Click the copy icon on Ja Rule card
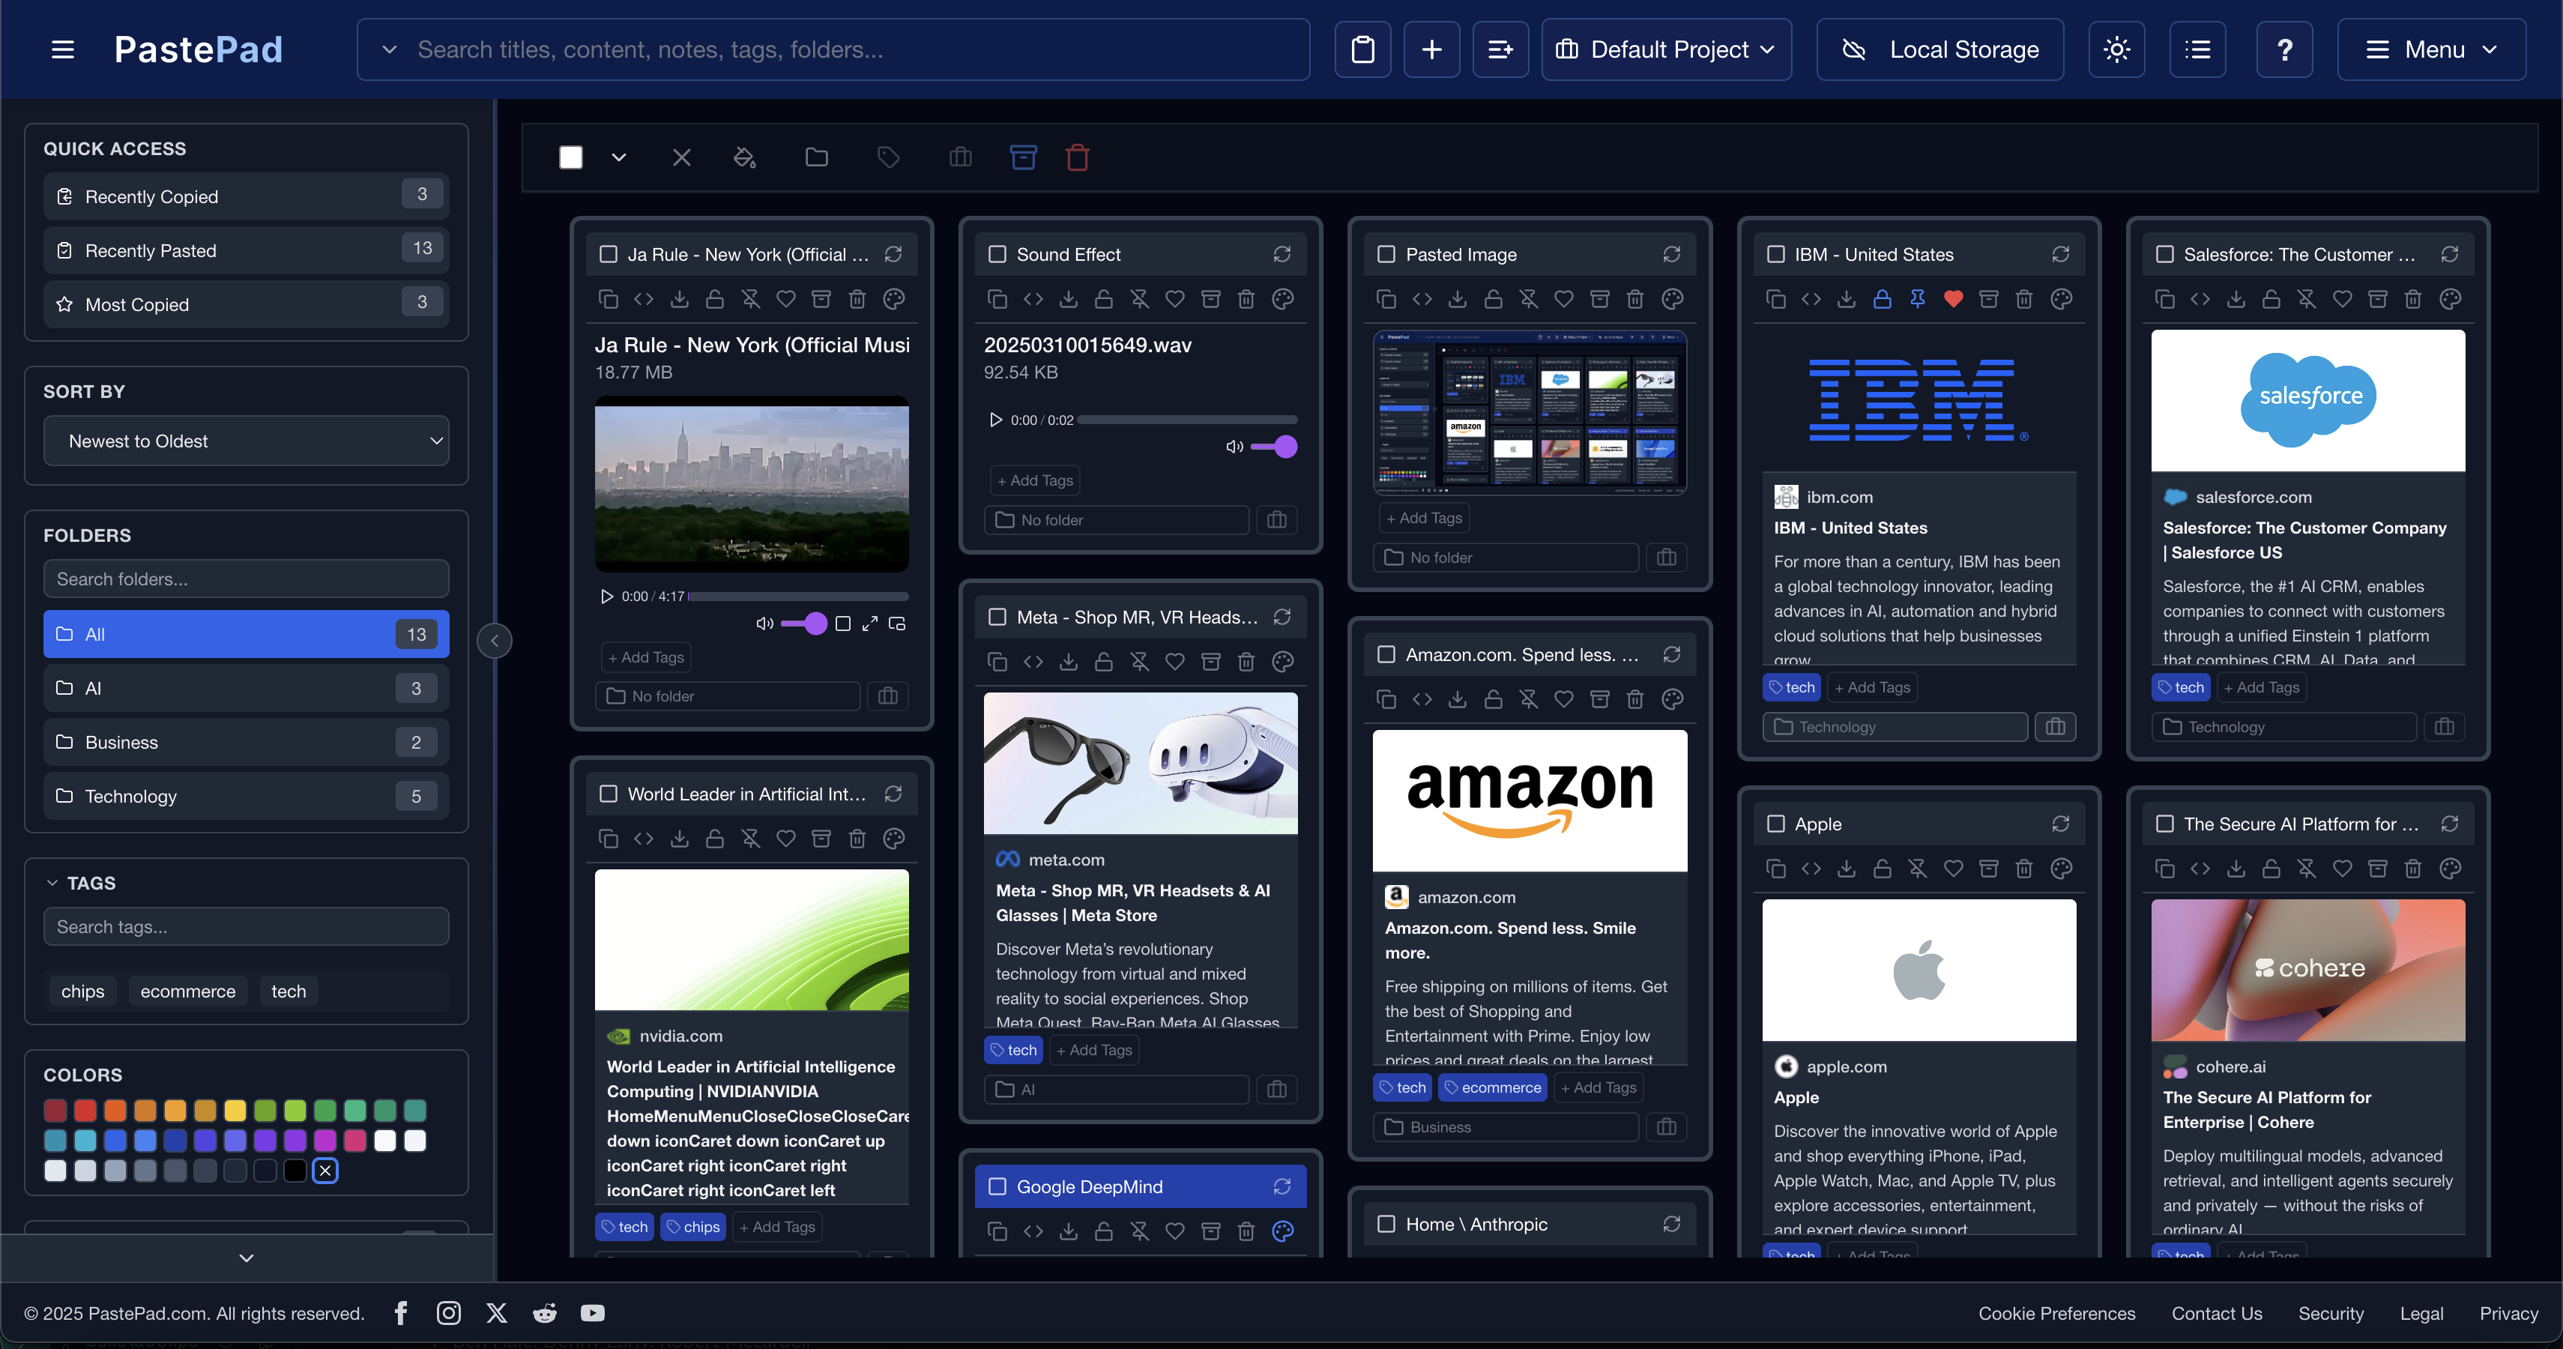This screenshot has height=1349, width=2563. tap(608, 298)
